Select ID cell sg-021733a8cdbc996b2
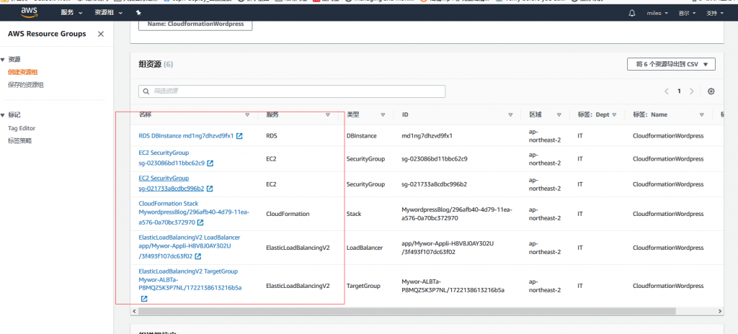The height and width of the screenshot is (334, 738). click(434, 184)
